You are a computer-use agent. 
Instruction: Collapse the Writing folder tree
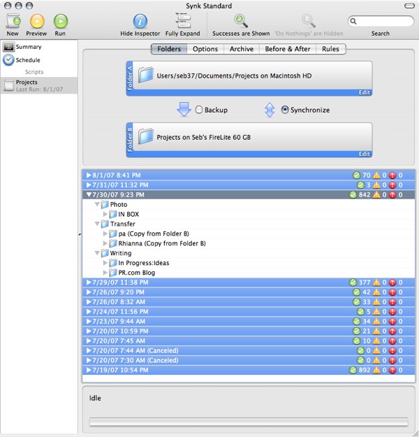[x=97, y=253]
